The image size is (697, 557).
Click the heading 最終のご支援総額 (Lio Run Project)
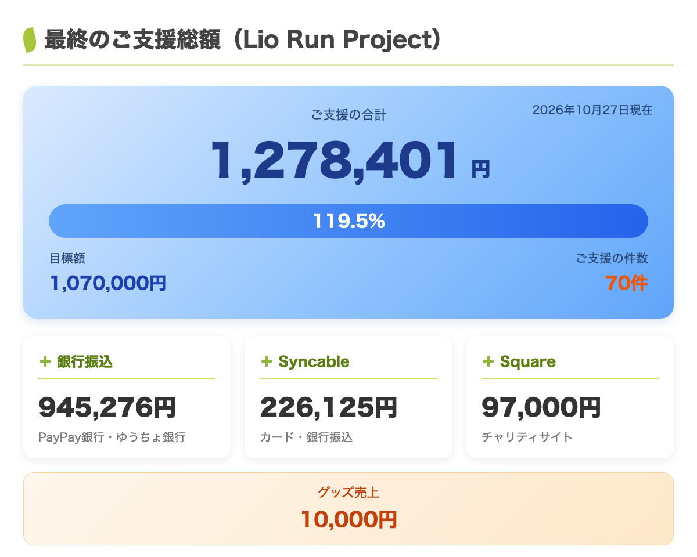[243, 40]
